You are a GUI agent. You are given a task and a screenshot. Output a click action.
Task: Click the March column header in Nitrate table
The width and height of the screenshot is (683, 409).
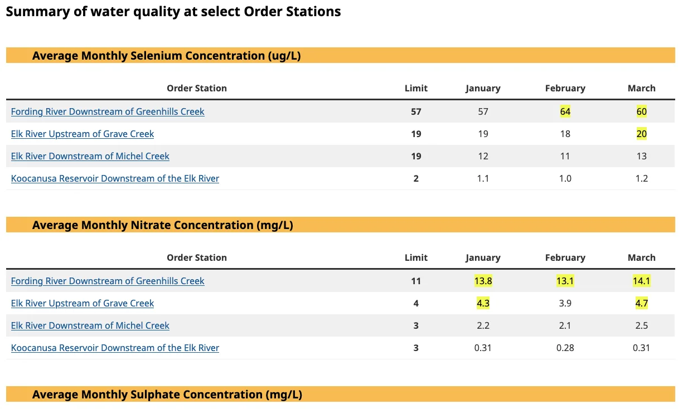tap(641, 257)
